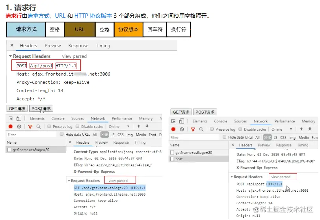Select the inspect element icon in left DevTools
This screenshot has width=320, height=220.
pyautogui.click(x=11, y=118)
